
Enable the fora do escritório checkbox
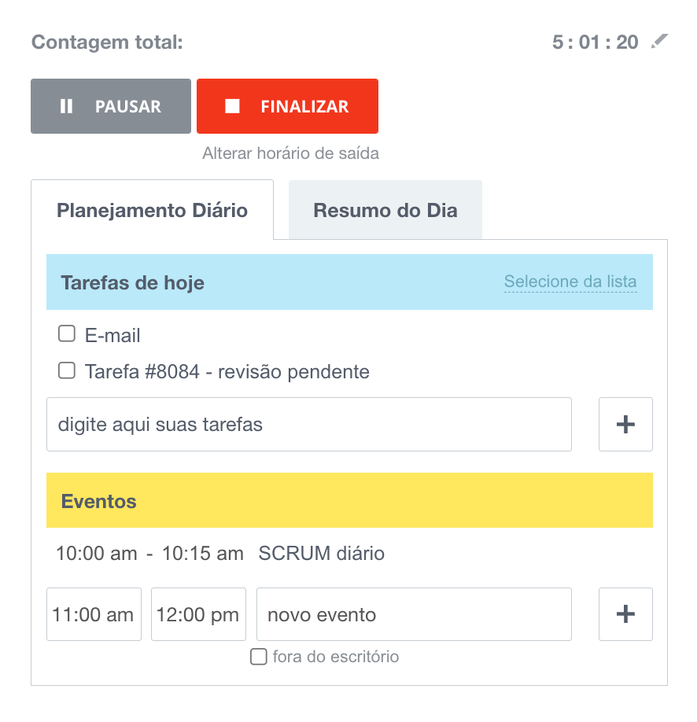[259, 656]
